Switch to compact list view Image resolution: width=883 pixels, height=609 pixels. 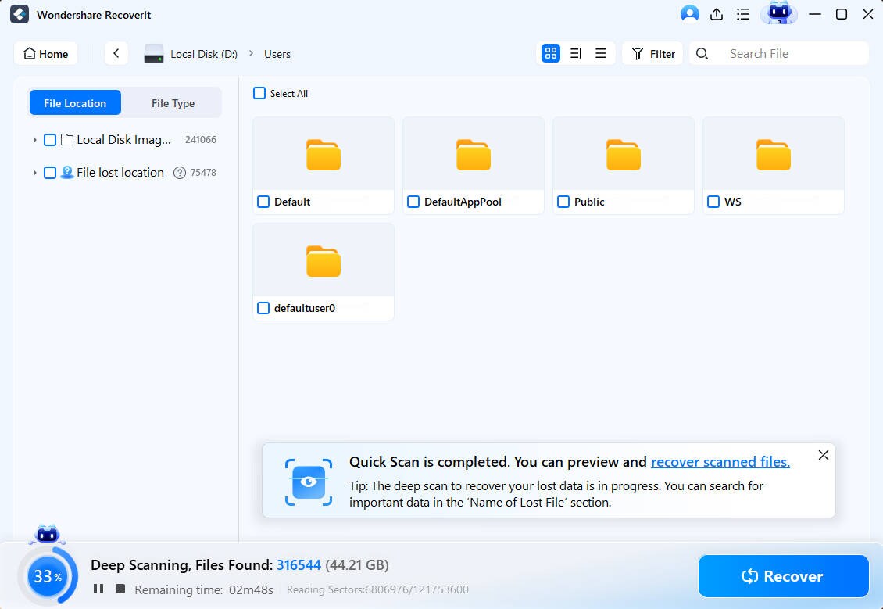click(601, 53)
